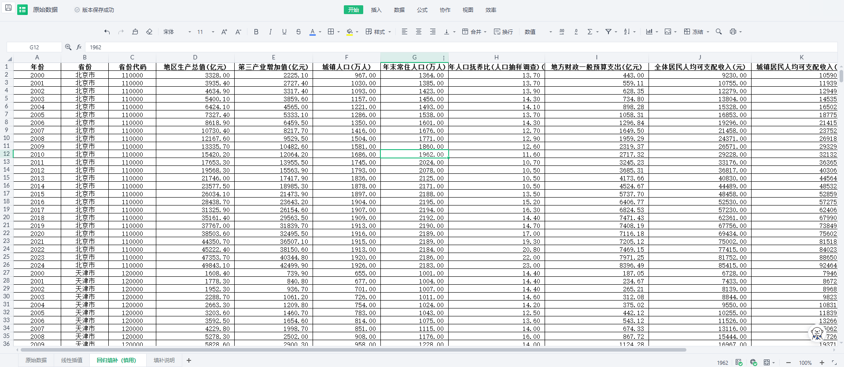Zoom out with the minus icon

(x=789, y=363)
